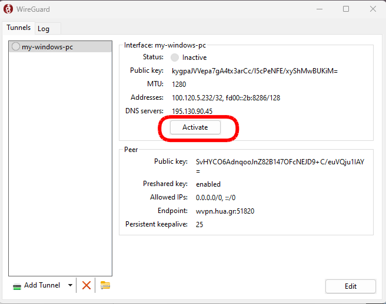The height and width of the screenshot is (304, 386).
Task: Click the Add Tunnel button label
Action: click(42, 286)
